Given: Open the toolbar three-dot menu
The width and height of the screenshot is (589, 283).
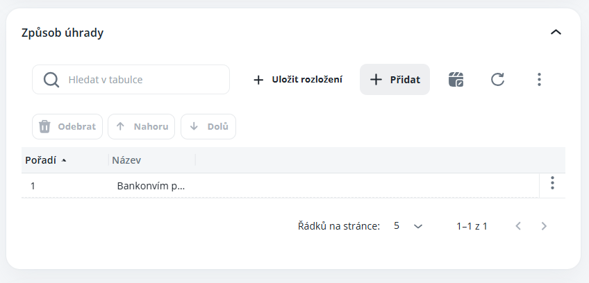Looking at the screenshot, I should click(539, 79).
